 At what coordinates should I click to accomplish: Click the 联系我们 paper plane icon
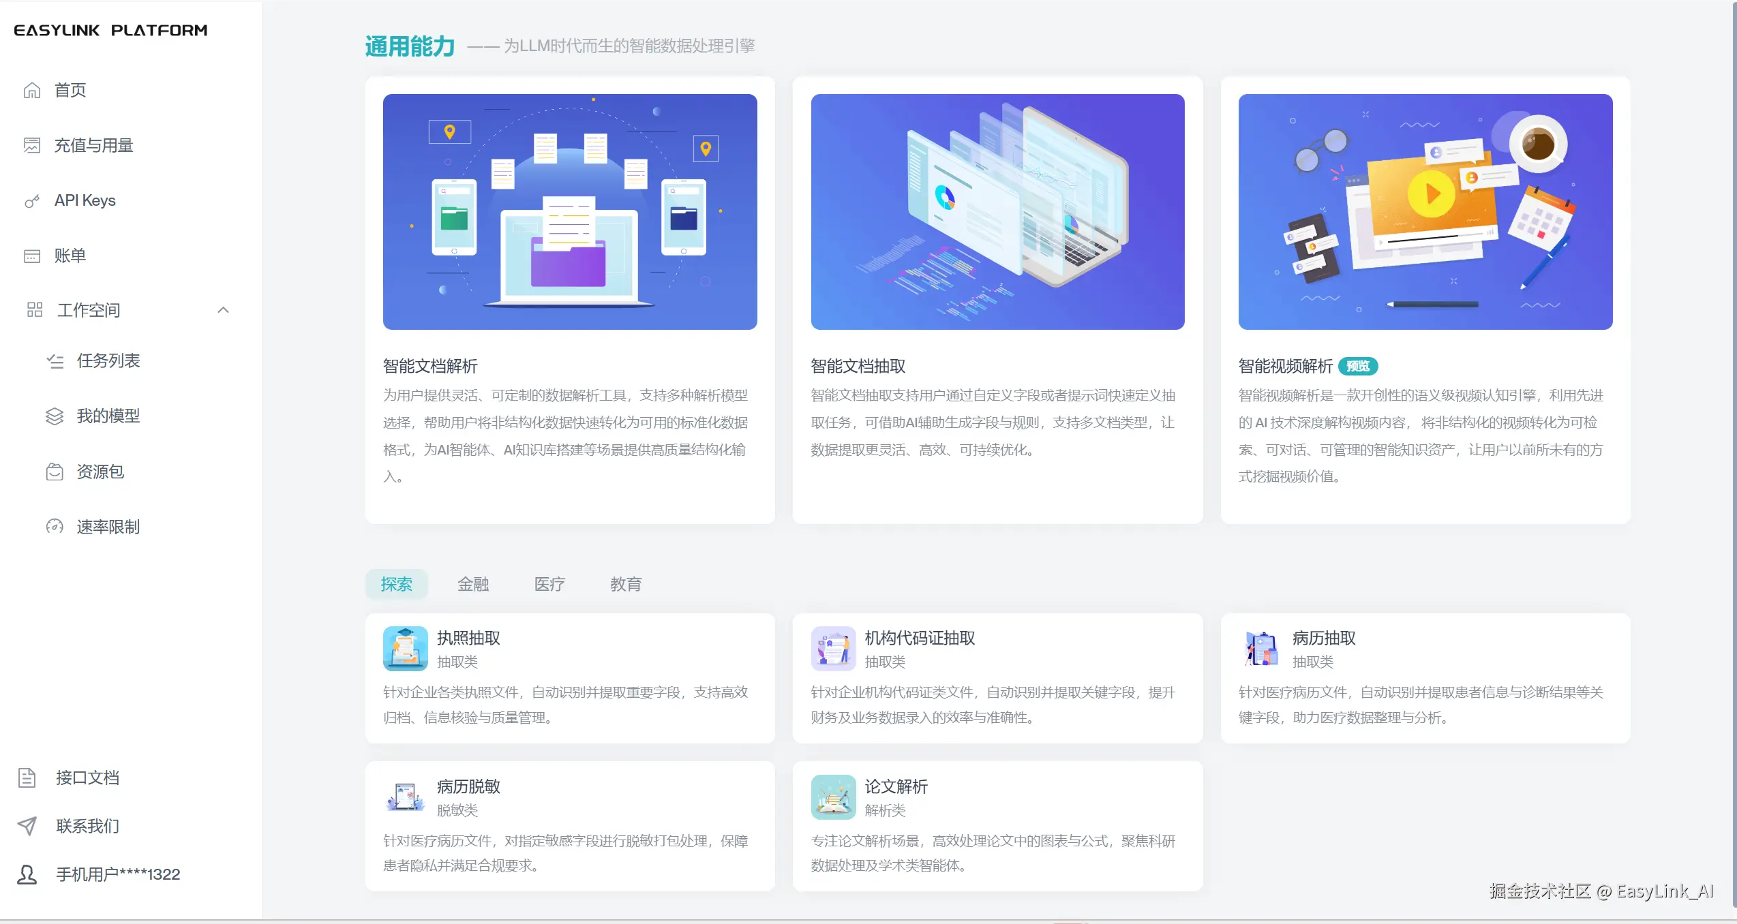[27, 826]
